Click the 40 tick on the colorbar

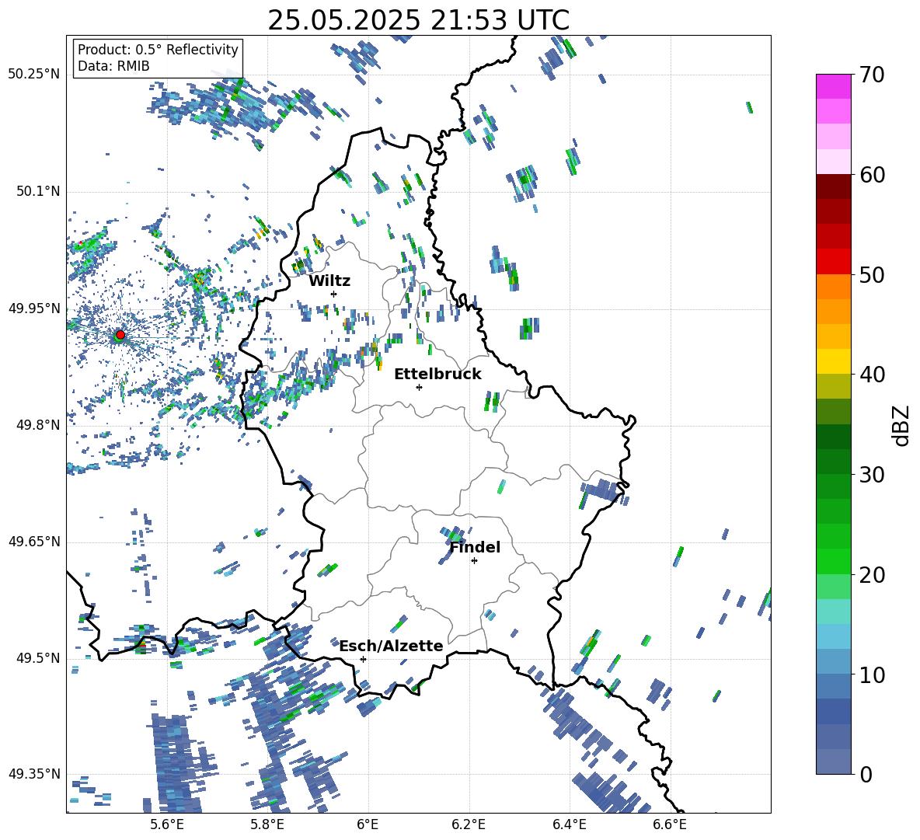tap(872, 375)
